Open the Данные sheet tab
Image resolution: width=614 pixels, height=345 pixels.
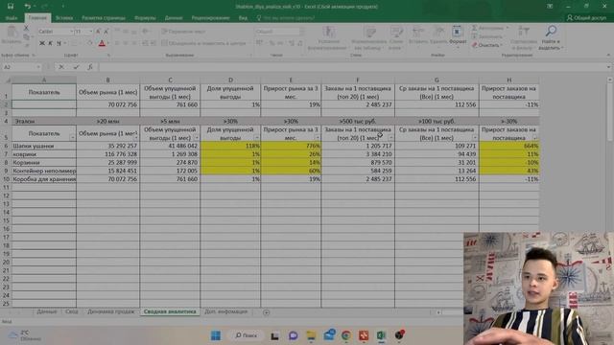(47, 311)
